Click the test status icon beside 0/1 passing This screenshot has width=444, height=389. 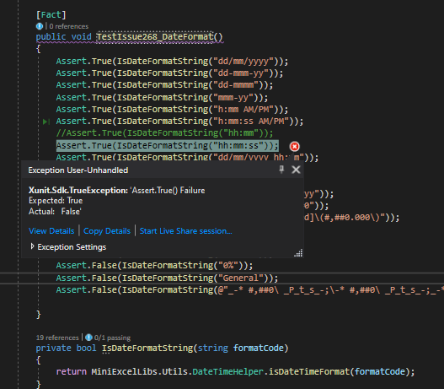click(x=88, y=338)
